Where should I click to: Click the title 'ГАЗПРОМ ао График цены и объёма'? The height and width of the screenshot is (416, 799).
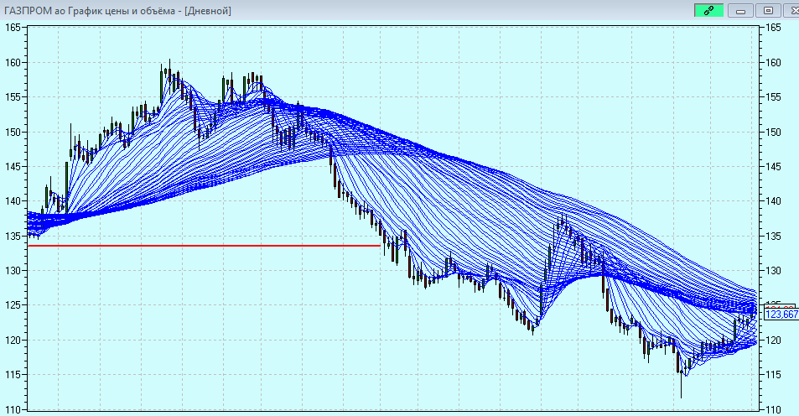(90, 11)
